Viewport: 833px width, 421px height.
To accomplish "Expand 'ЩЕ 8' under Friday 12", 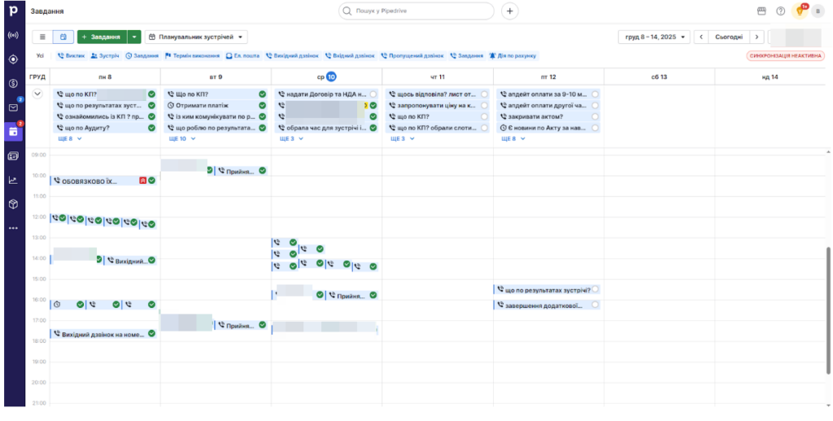I will (x=513, y=138).
